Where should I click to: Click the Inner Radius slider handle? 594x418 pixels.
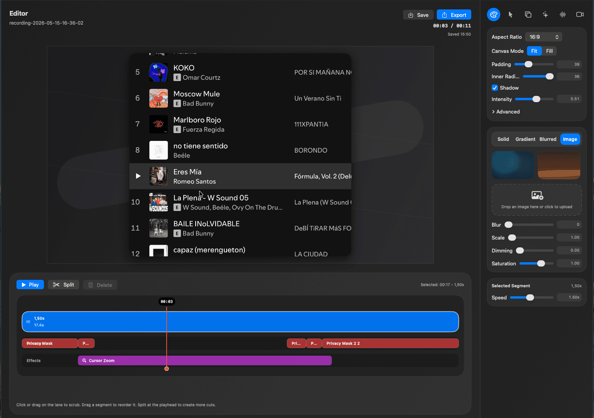tap(550, 76)
